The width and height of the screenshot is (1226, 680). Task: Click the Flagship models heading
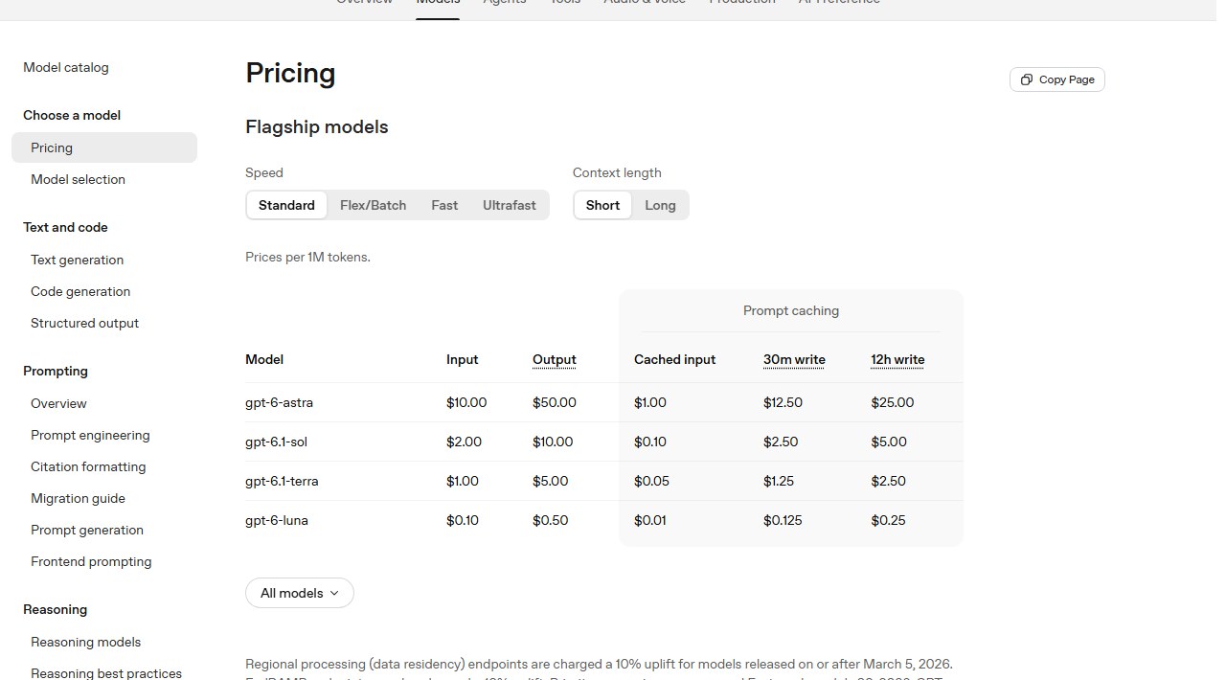click(317, 127)
